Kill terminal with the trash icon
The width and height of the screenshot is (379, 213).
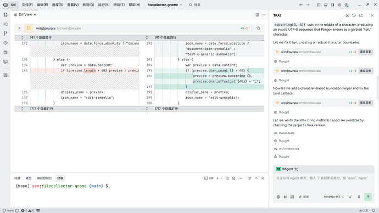point(234,178)
